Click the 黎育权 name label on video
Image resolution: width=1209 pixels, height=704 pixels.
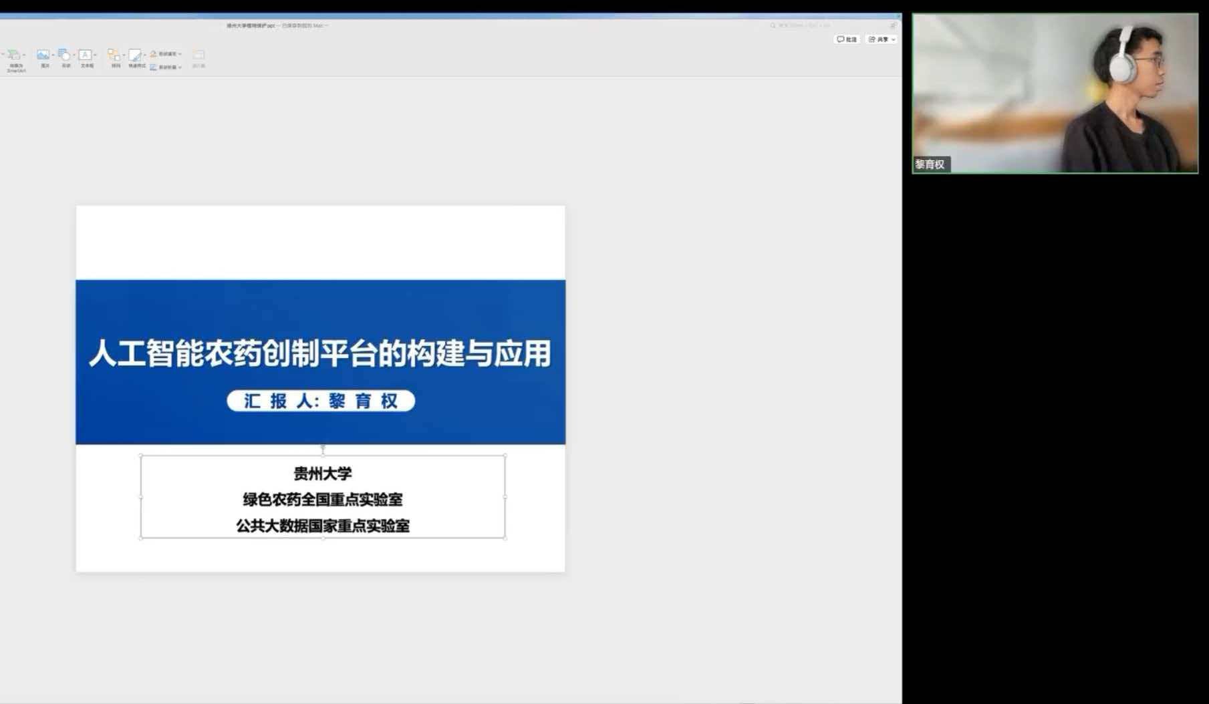(930, 164)
